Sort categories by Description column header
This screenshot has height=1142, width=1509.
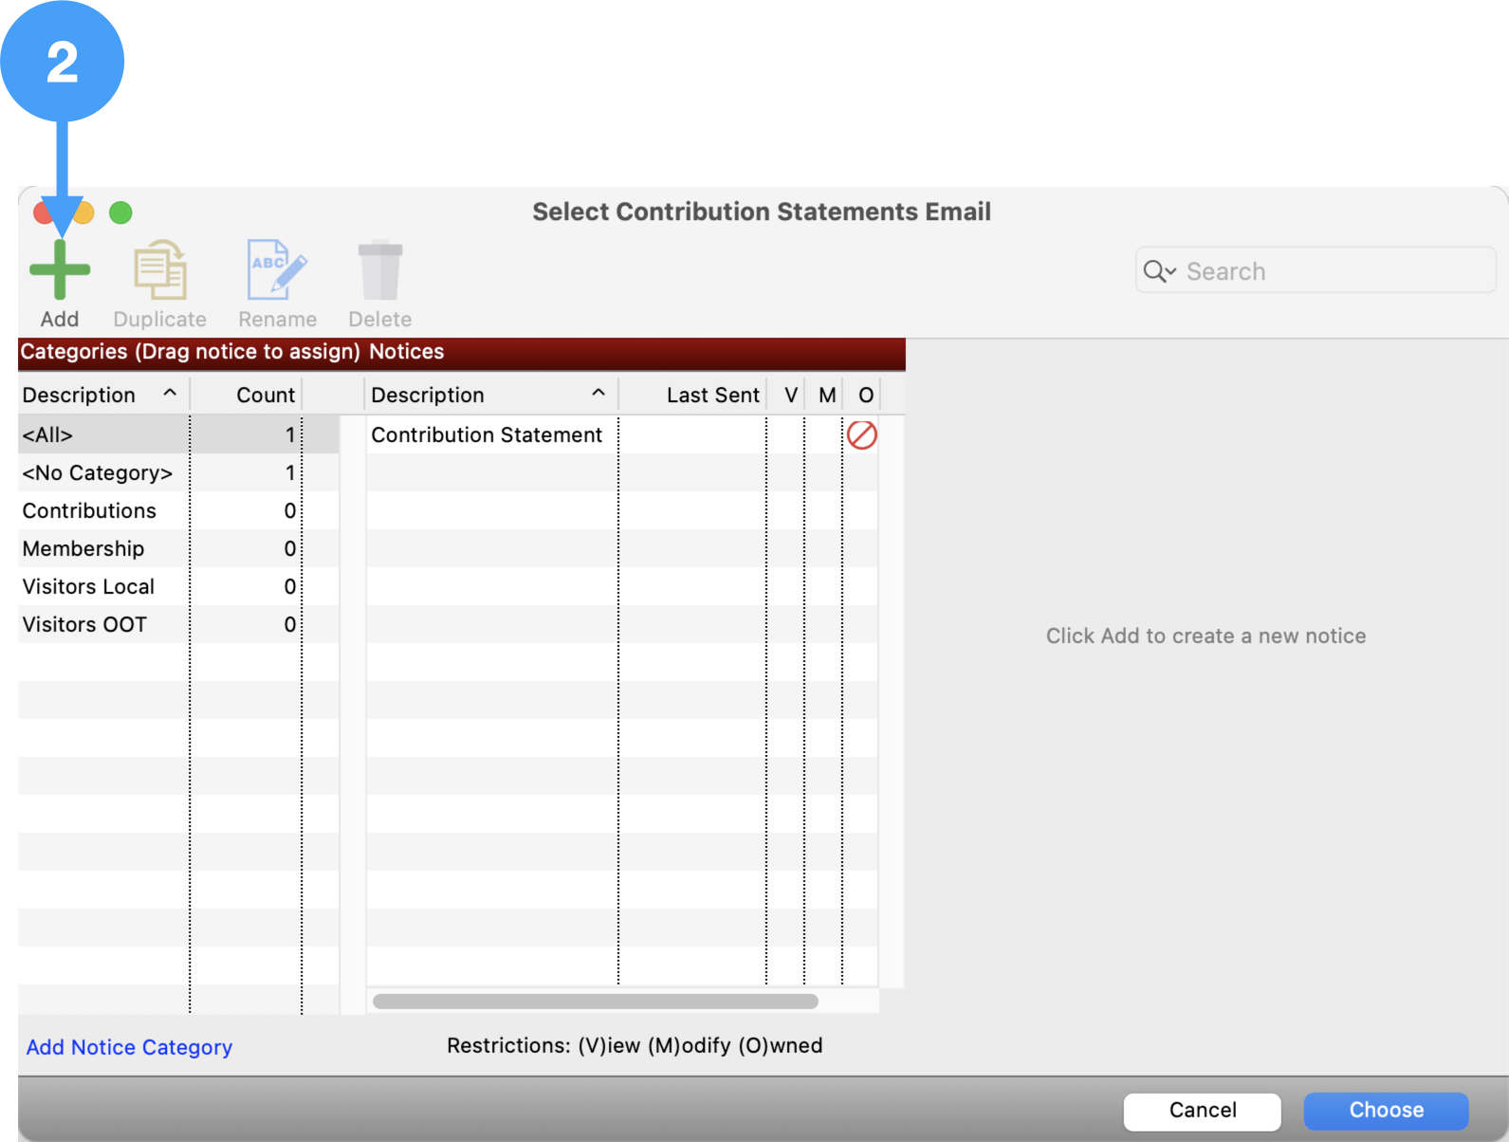point(102,395)
